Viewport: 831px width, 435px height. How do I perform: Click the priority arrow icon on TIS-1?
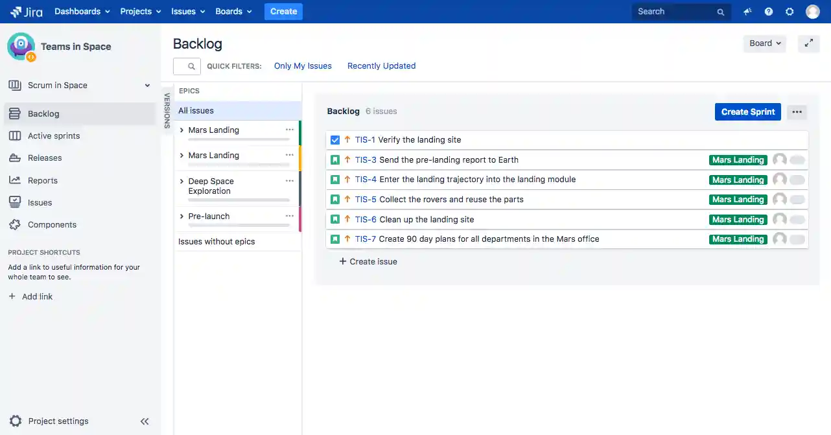tap(347, 139)
